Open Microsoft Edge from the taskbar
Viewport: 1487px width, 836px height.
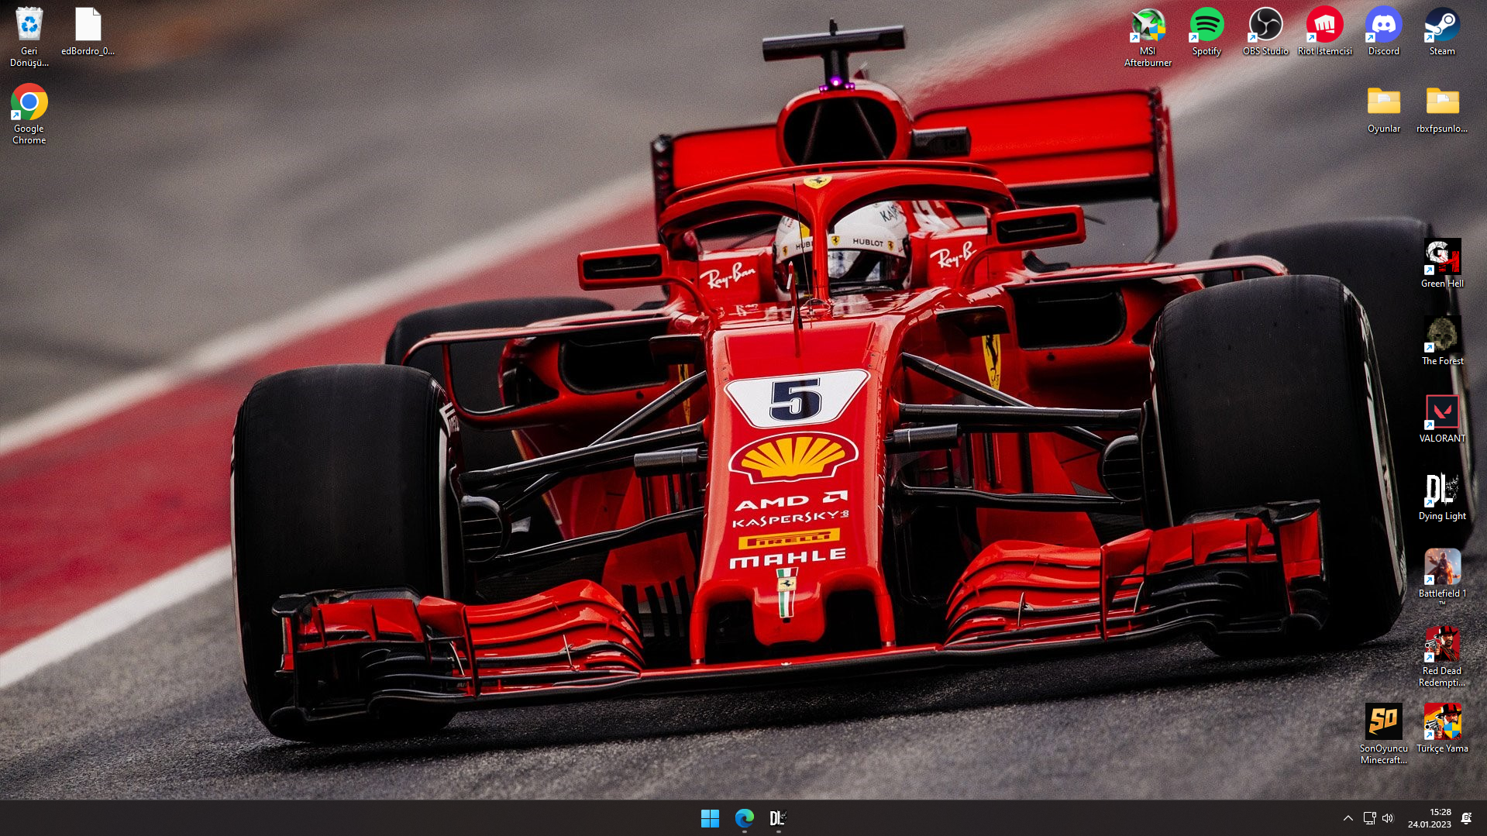click(x=744, y=818)
